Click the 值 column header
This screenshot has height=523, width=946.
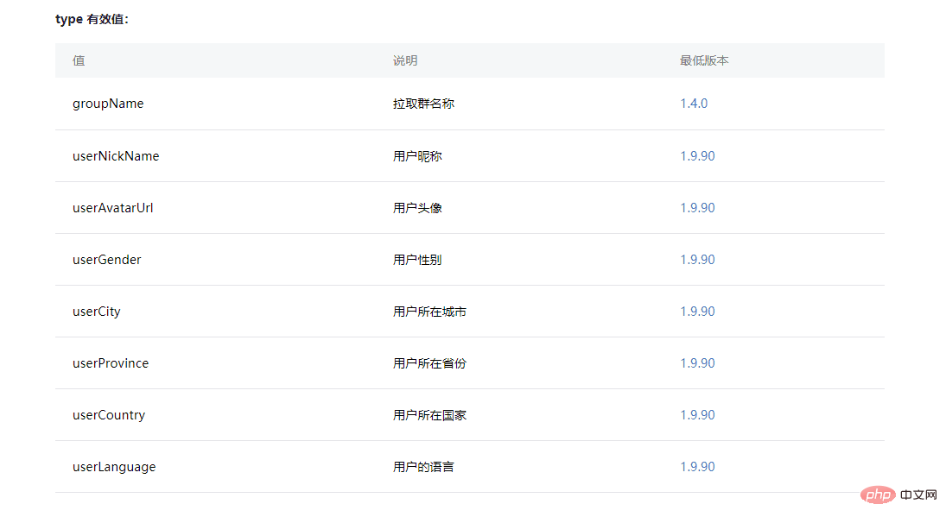click(x=79, y=60)
